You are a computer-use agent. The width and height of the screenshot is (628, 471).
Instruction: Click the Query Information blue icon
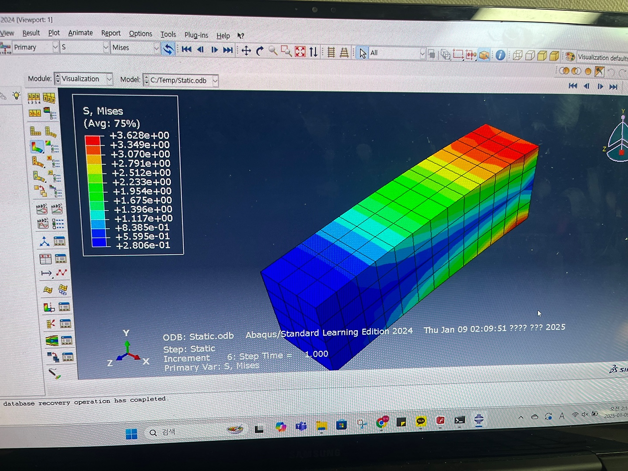click(x=500, y=55)
